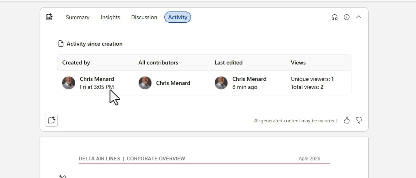Image resolution: width=416 pixels, height=178 pixels.
Task: Click the AI chat regenerate icon bottom-left
Action: (x=51, y=120)
